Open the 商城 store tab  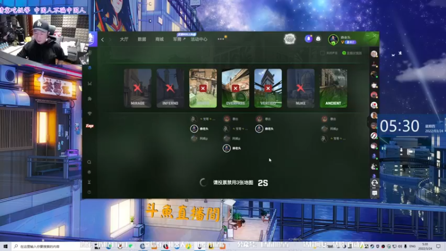(159, 39)
